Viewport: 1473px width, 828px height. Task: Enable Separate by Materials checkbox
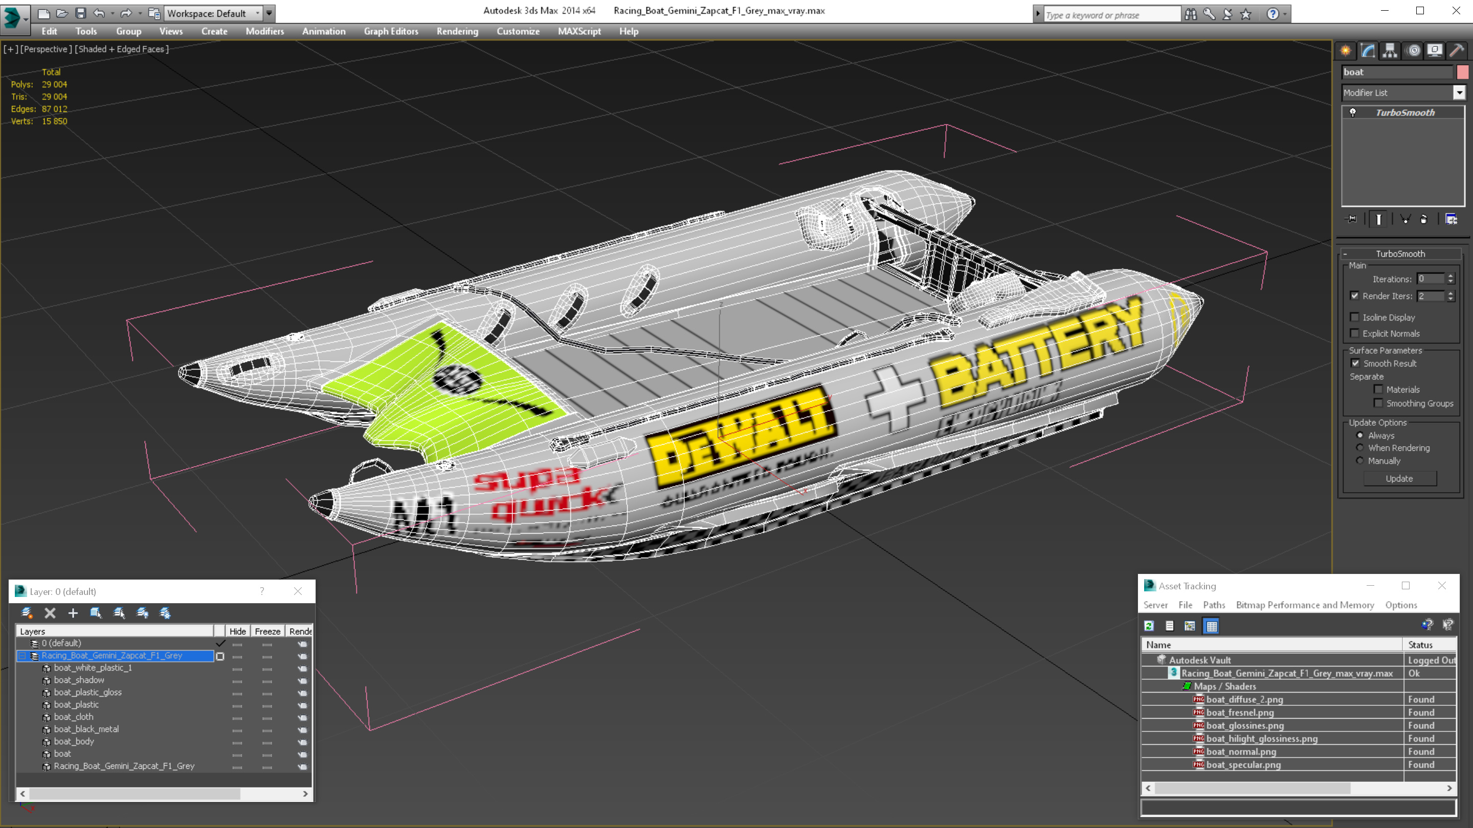(1378, 389)
